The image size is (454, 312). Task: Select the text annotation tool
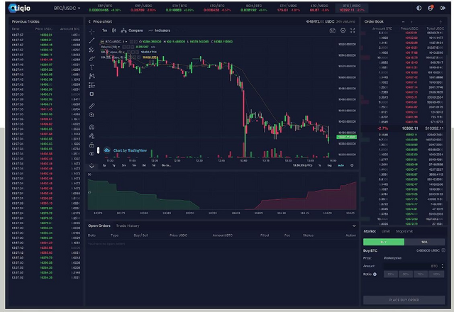point(92,67)
